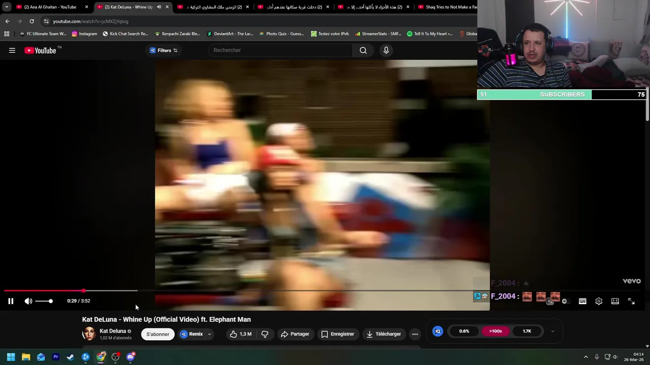Adjust the player volume slider
This screenshot has width=650, height=365.
click(x=44, y=301)
